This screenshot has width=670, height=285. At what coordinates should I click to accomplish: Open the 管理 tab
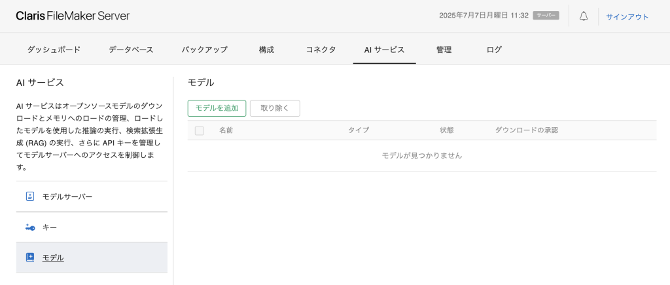click(x=444, y=50)
